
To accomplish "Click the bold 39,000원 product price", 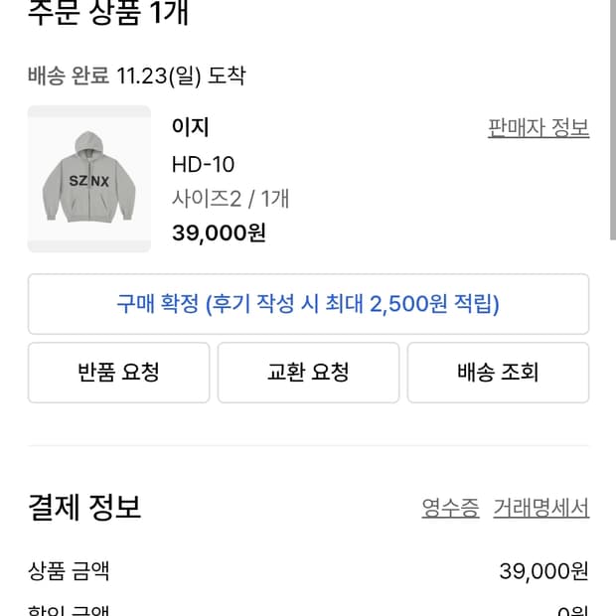I will coord(219,232).
